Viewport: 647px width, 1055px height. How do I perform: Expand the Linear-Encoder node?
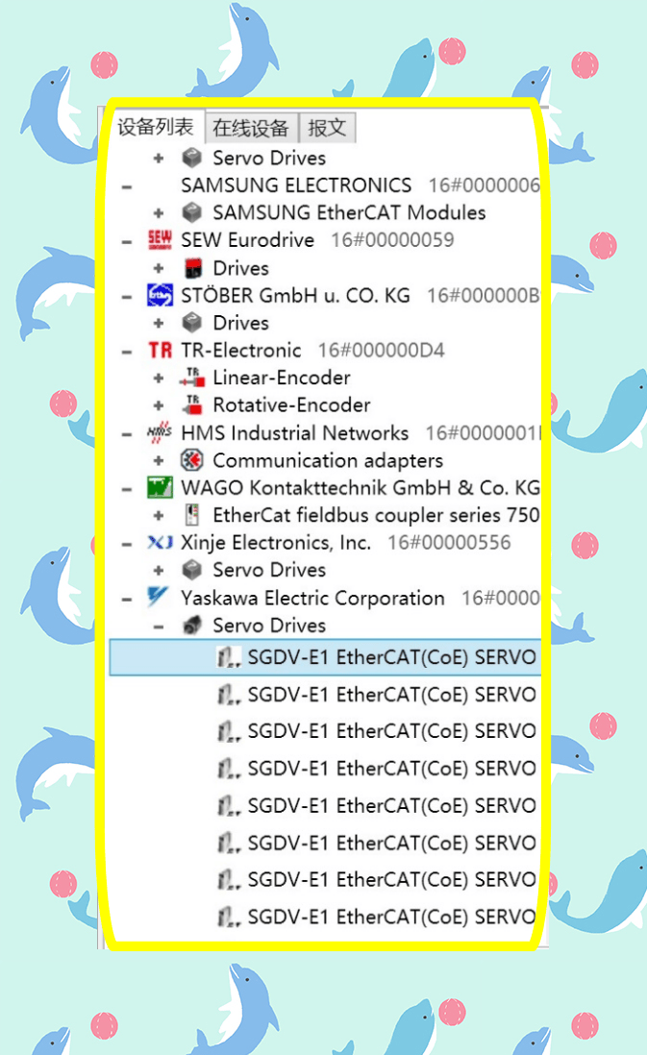(159, 379)
